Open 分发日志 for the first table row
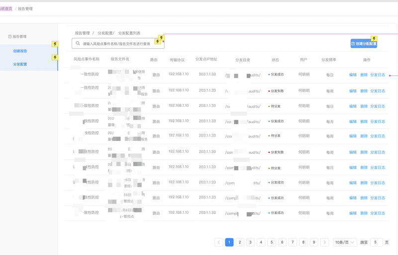The height and width of the screenshot is (255, 398). [x=378, y=75]
